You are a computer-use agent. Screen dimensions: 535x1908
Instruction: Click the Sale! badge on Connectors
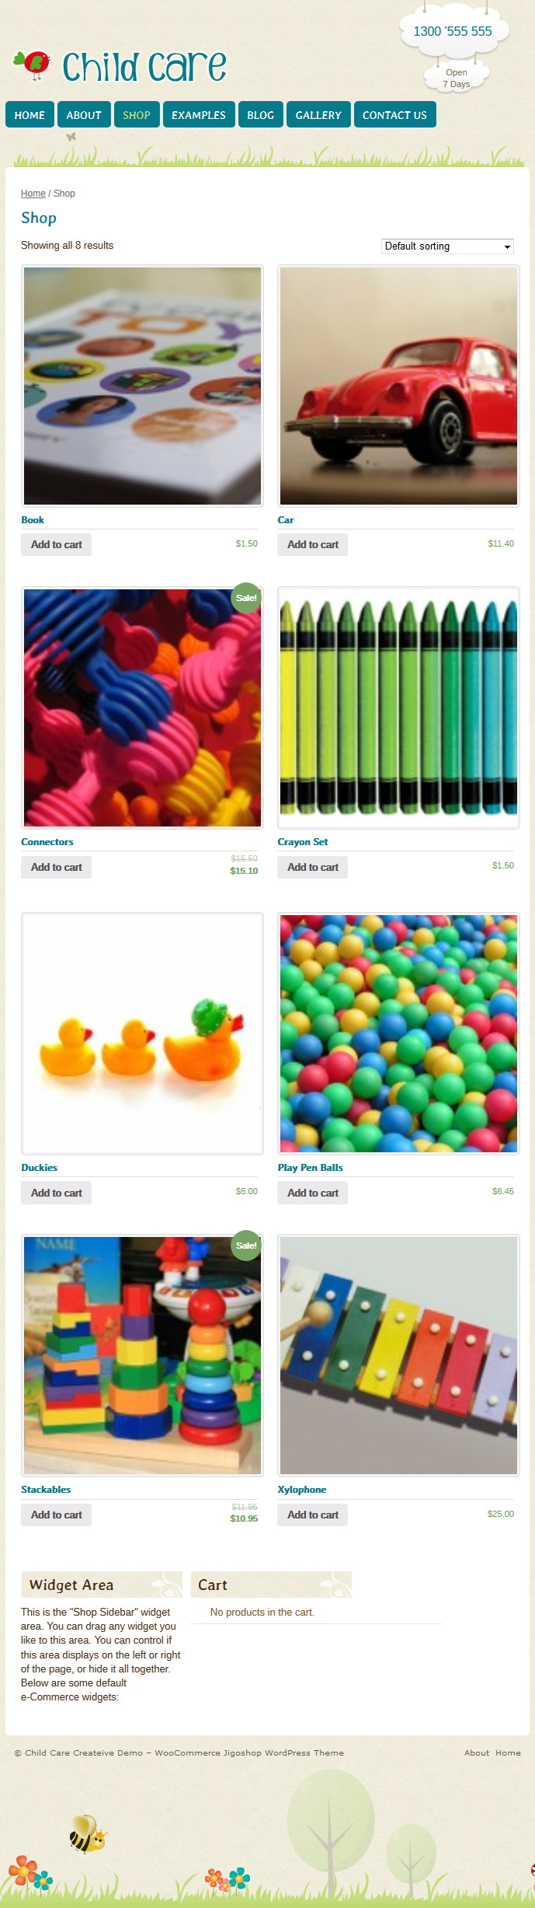pyautogui.click(x=246, y=598)
